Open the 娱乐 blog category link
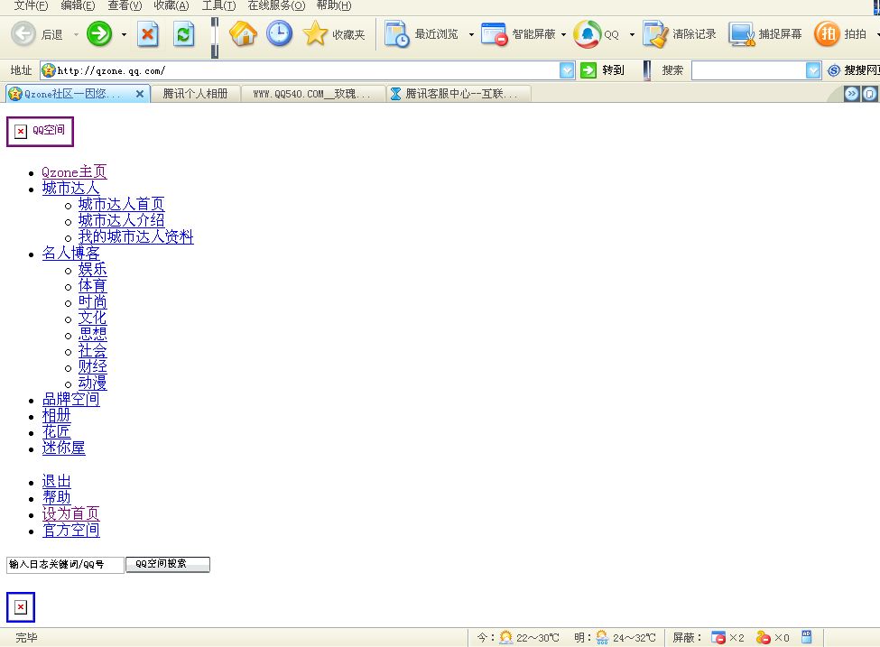This screenshot has width=880, height=647. (93, 269)
